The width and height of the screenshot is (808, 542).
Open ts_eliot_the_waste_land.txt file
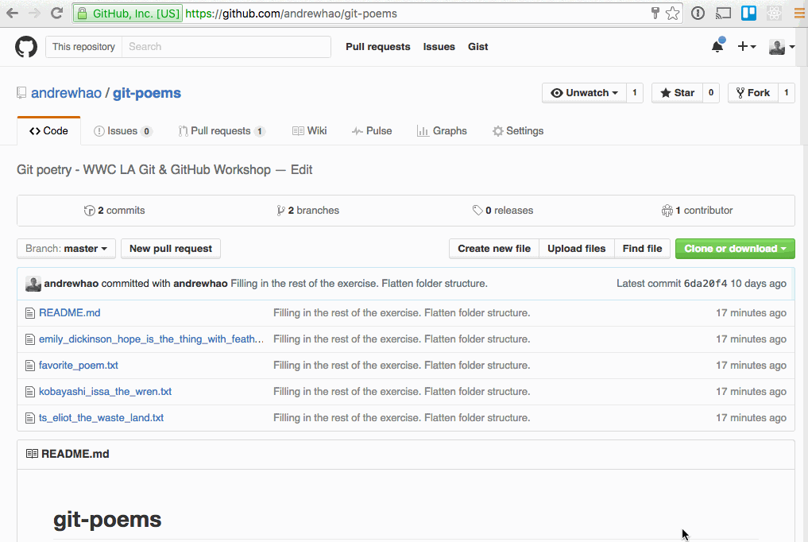pyautogui.click(x=101, y=418)
